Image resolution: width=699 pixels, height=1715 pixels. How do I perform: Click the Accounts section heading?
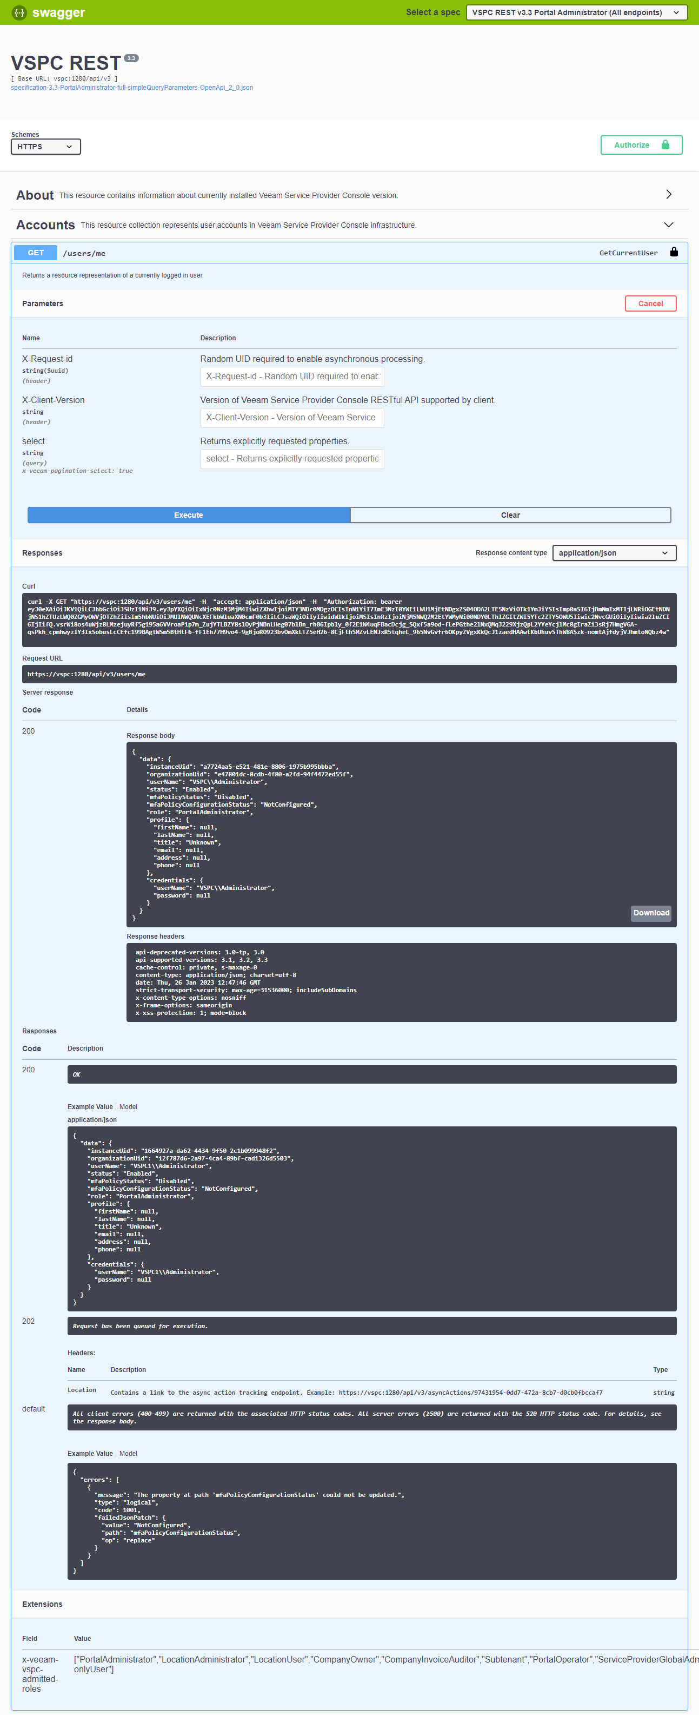[45, 225]
